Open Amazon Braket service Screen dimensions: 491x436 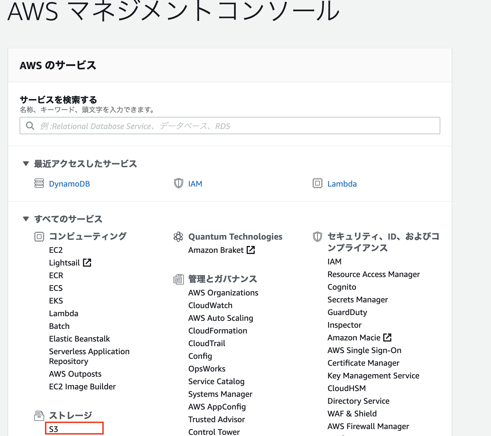(x=216, y=250)
